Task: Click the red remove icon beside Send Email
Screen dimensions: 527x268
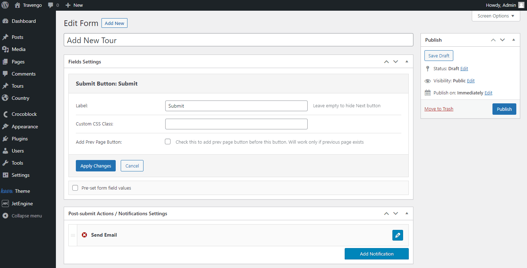Action: 84,235
